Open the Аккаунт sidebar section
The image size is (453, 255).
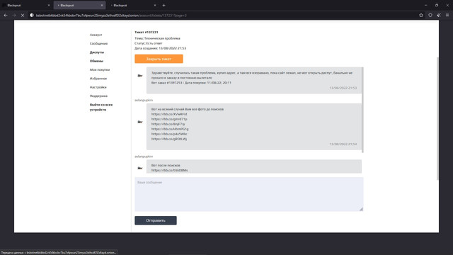96,35
